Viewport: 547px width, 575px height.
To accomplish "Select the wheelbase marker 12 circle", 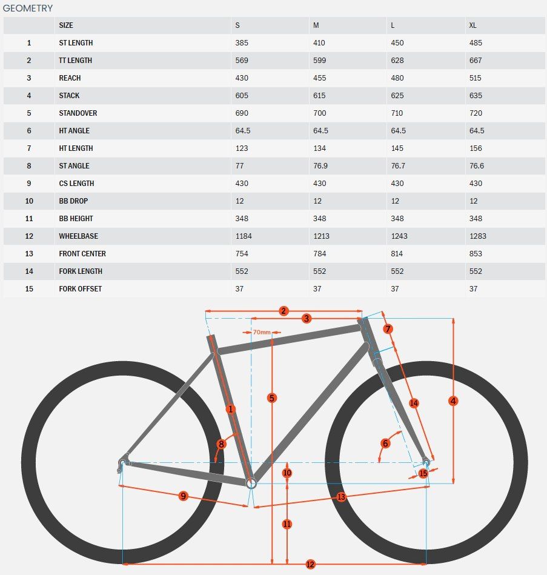I will pyautogui.click(x=310, y=564).
